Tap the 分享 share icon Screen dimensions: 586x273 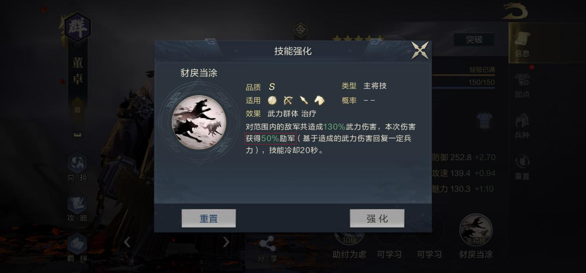tap(267, 249)
